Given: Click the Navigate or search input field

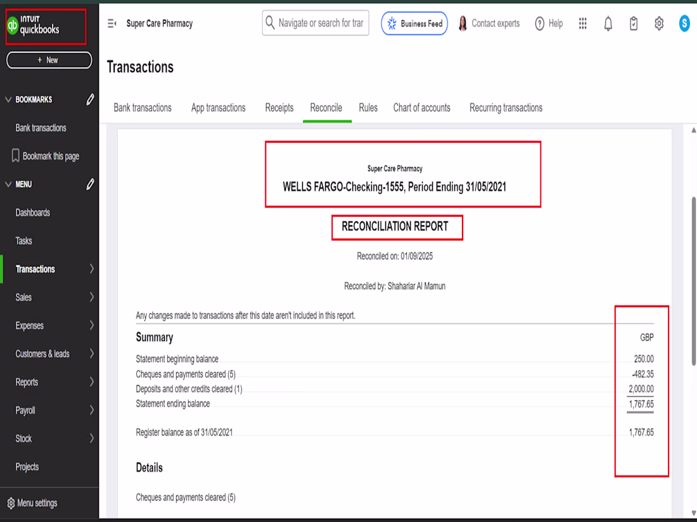Looking at the screenshot, I should [x=316, y=23].
